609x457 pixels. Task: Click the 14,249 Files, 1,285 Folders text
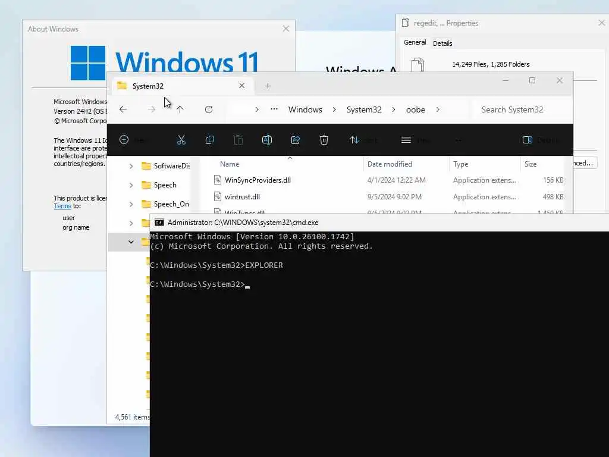click(x=491, y=64)
